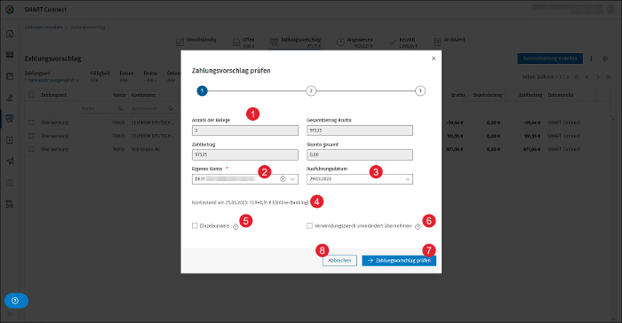Click Sammelzahlung erstellen button
Viewport: 622px width, 323px height.
tap(550, 59)
